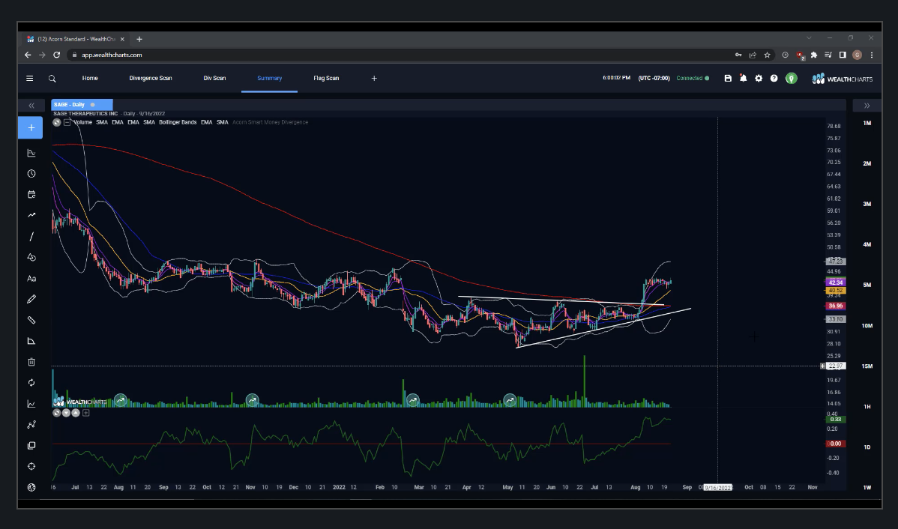The height and width of the screenshot is (529, 898).
Task: Open the symbol search magnifier
Action: pyautogui.click(x=52, y=79)
